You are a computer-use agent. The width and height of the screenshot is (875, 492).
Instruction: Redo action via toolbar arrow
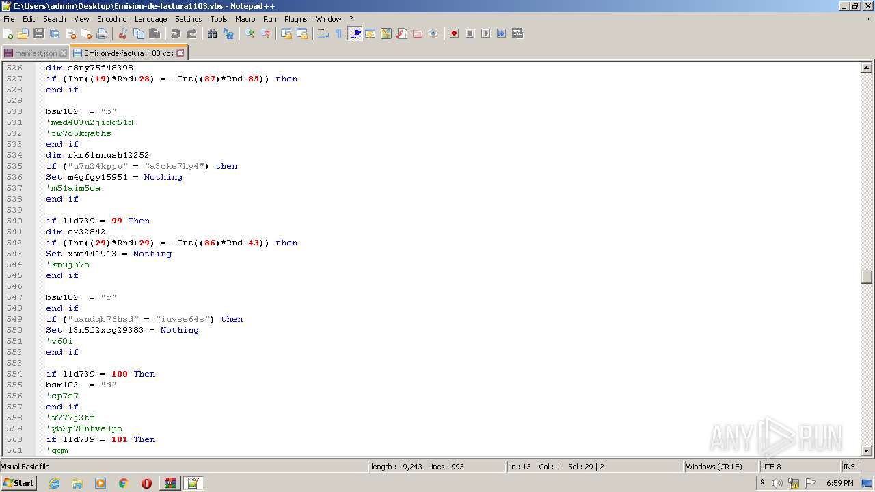(x=191, y=33)
